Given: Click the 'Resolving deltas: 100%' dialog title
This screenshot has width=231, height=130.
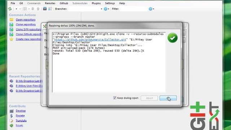Looking at the screenshot, I should [x=72, y=26].
